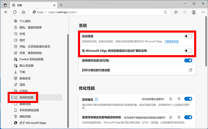208x129 pixels.
Task: Click the efficiency mode help icon
Action: pos(96,99)
